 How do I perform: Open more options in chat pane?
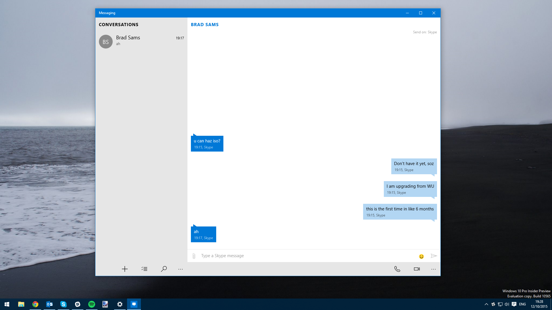(x=434, y=269)
